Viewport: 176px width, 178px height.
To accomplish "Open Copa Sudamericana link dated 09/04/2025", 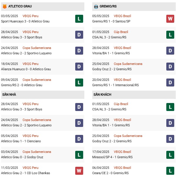I will click(x=37, y=80).
